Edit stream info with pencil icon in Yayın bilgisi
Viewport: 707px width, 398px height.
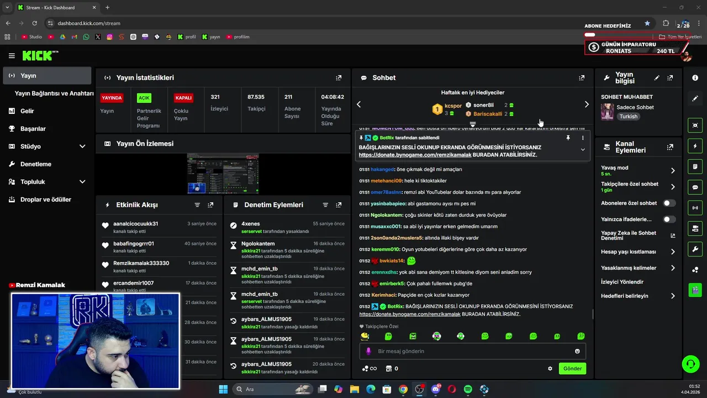(x=657, y=78)
